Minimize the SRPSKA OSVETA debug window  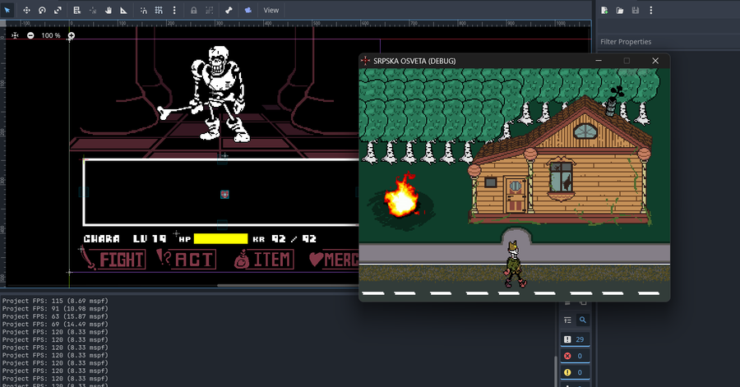(599, 61)
